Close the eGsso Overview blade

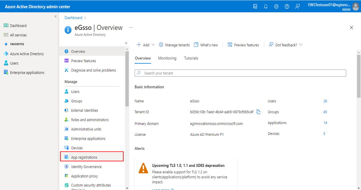pos(351,28)
